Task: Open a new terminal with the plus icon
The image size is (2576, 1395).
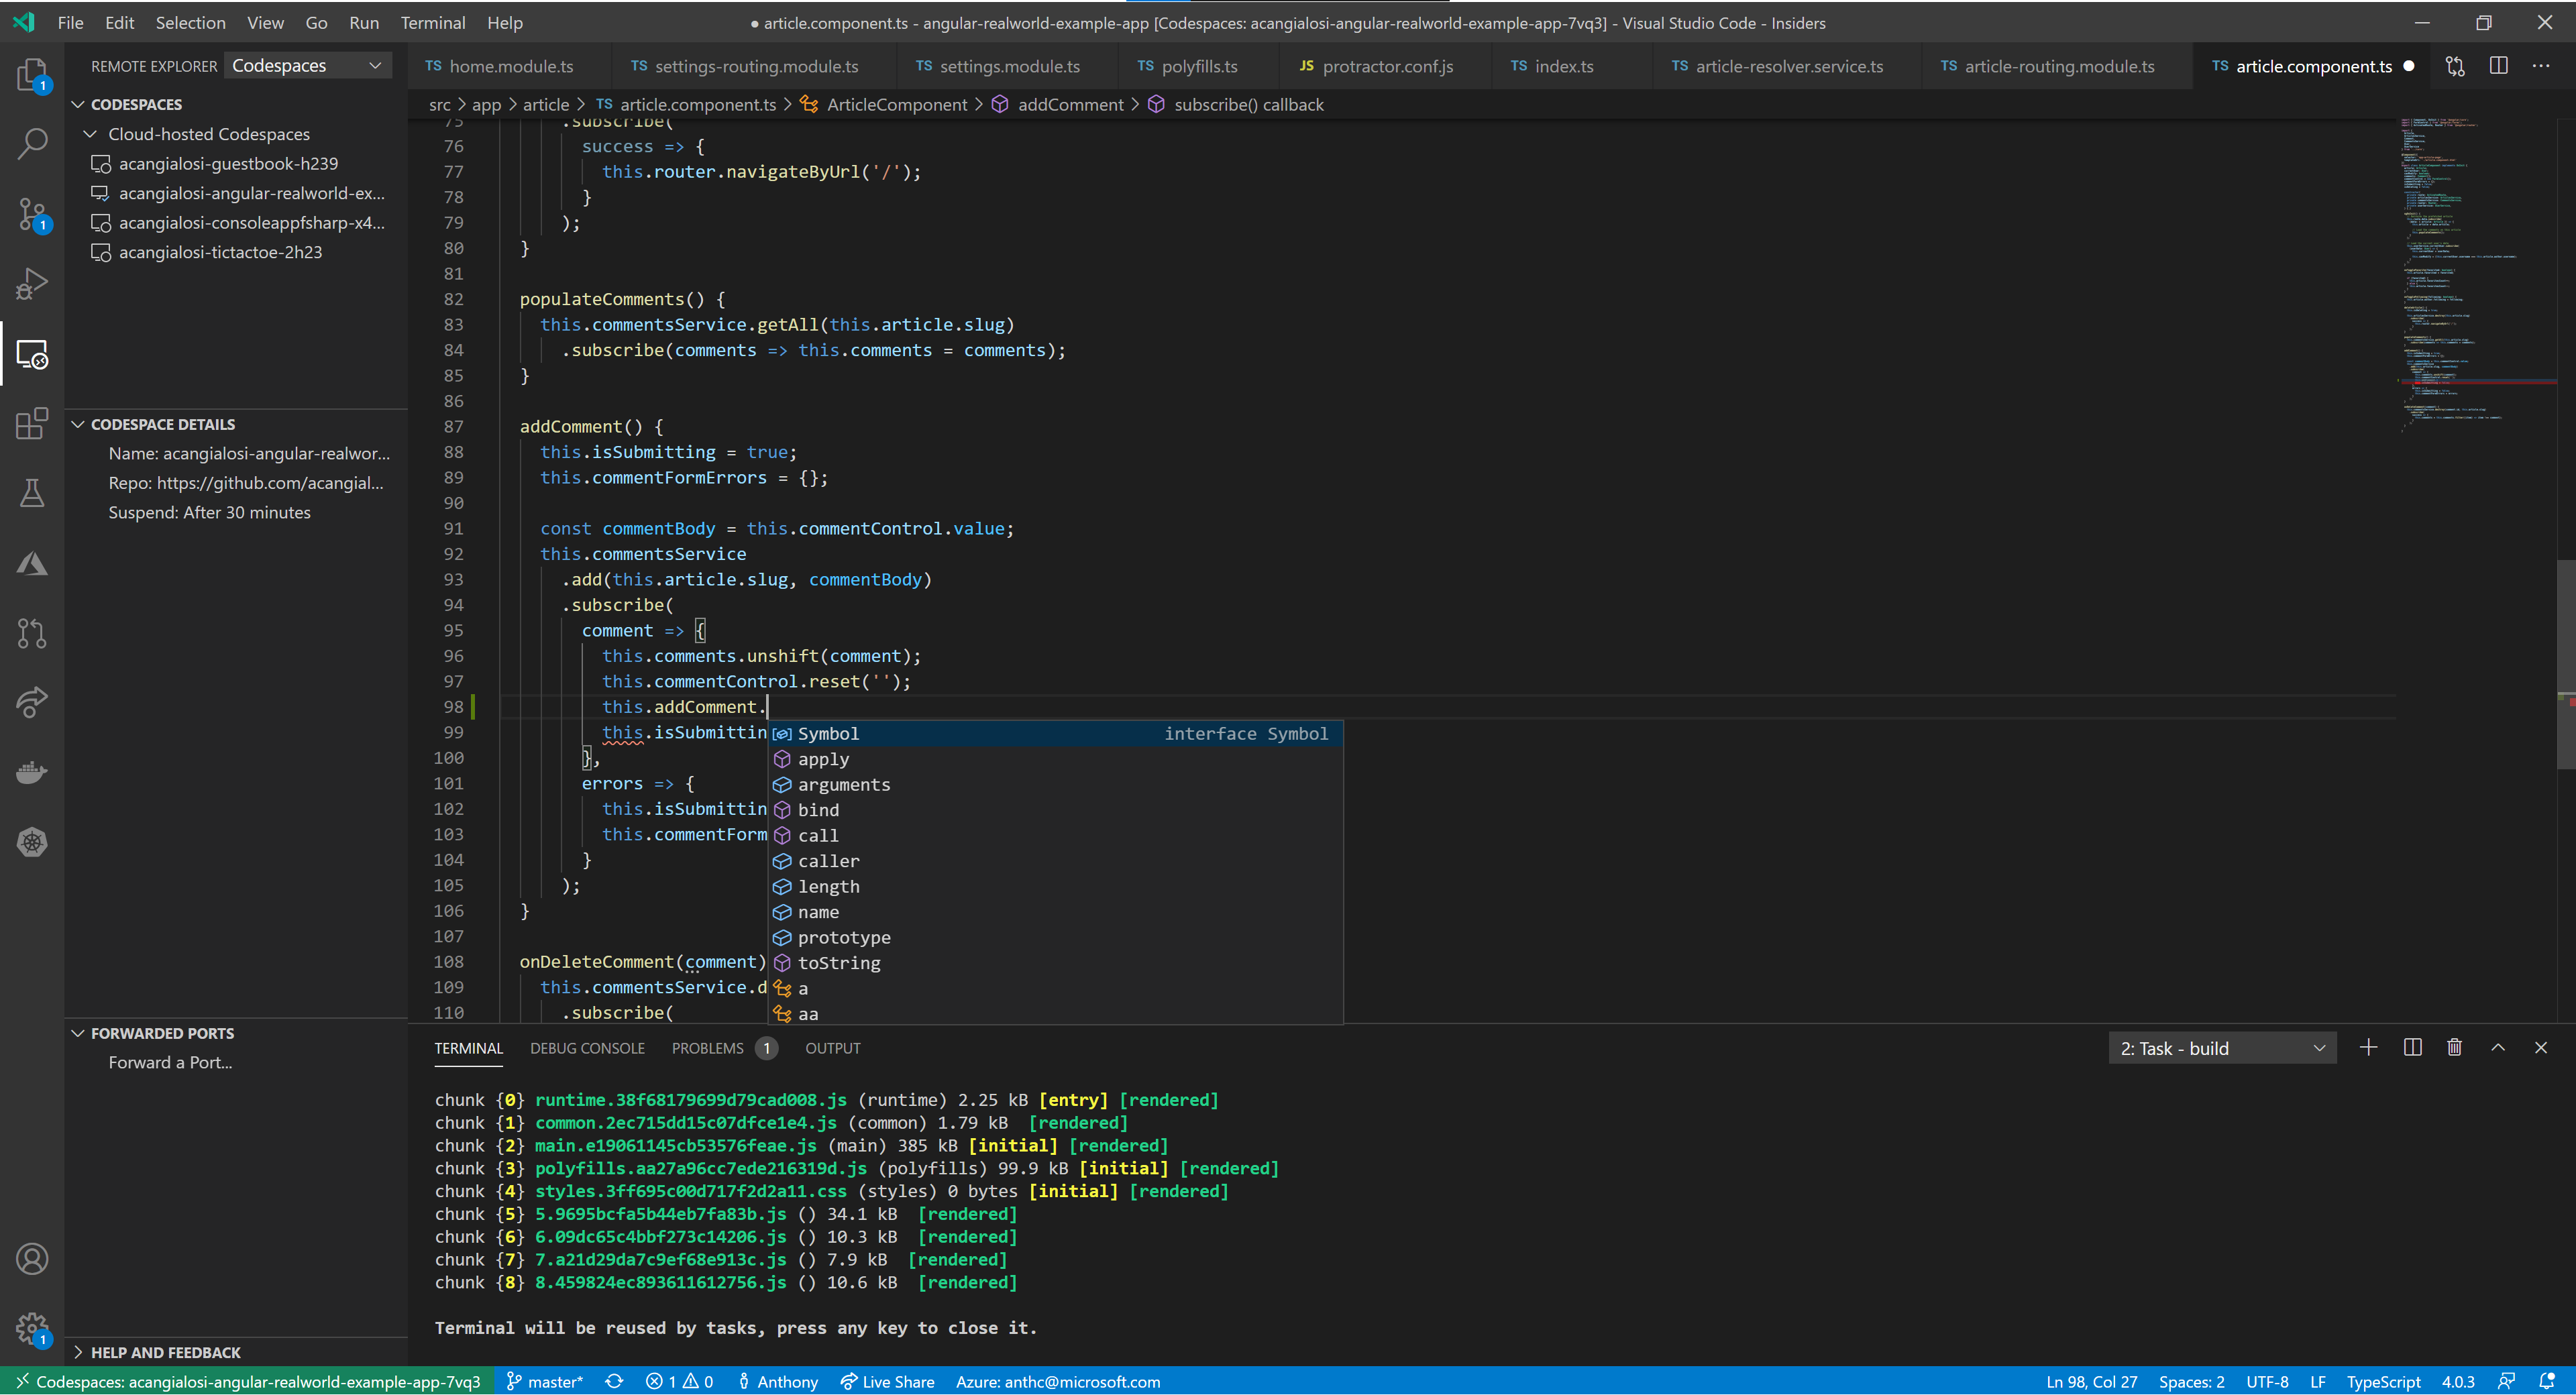Action: point(2368,1047)
